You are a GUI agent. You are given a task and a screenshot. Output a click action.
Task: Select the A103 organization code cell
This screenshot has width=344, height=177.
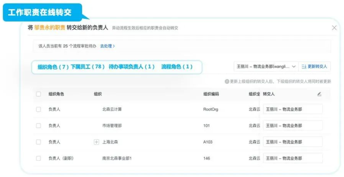pyautogui.click(x=208, y=142)
